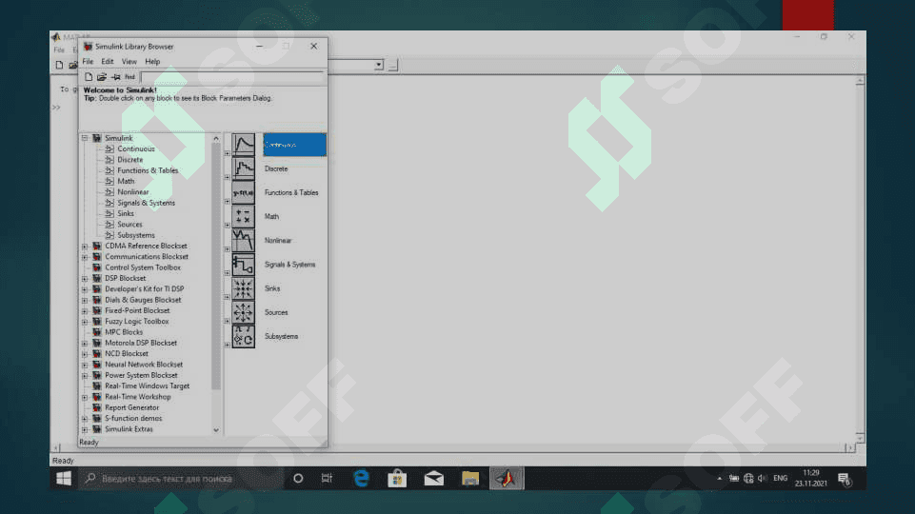The height and width of the screenshot is (514, 915).
Task: Open File menu in Library Browser
Action: (88, 61)
